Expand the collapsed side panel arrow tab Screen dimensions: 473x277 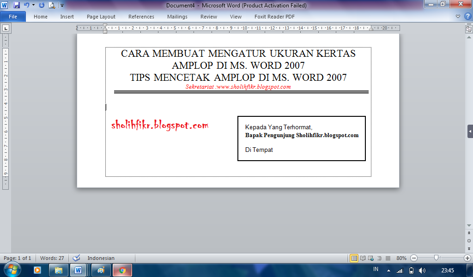[x=470, y=132]
